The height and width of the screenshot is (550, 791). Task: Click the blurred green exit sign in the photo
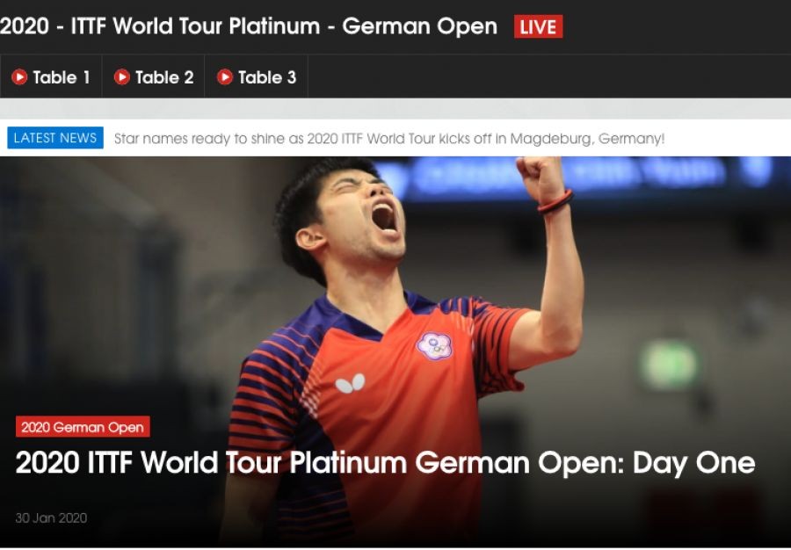coord(669,365)
